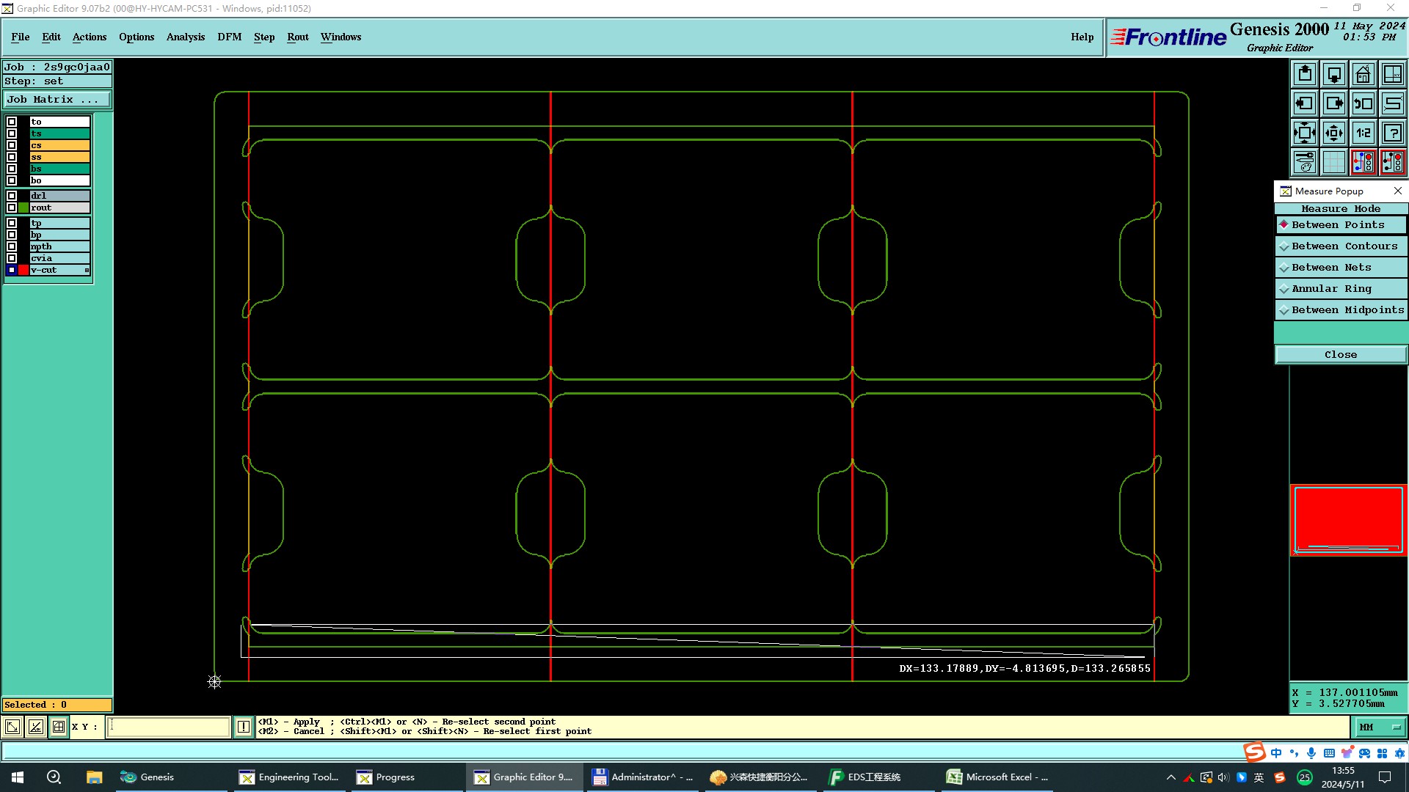Open the Job Matrix button
Image resolution: width=1409 pixels, height=792 pixels.
[x=57, y=100]
